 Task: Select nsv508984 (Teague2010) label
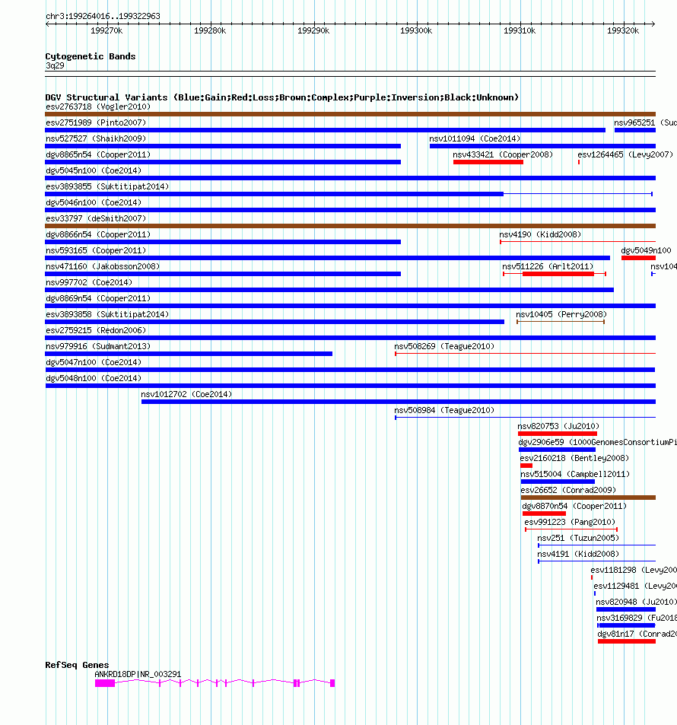(x=444, y=410)
